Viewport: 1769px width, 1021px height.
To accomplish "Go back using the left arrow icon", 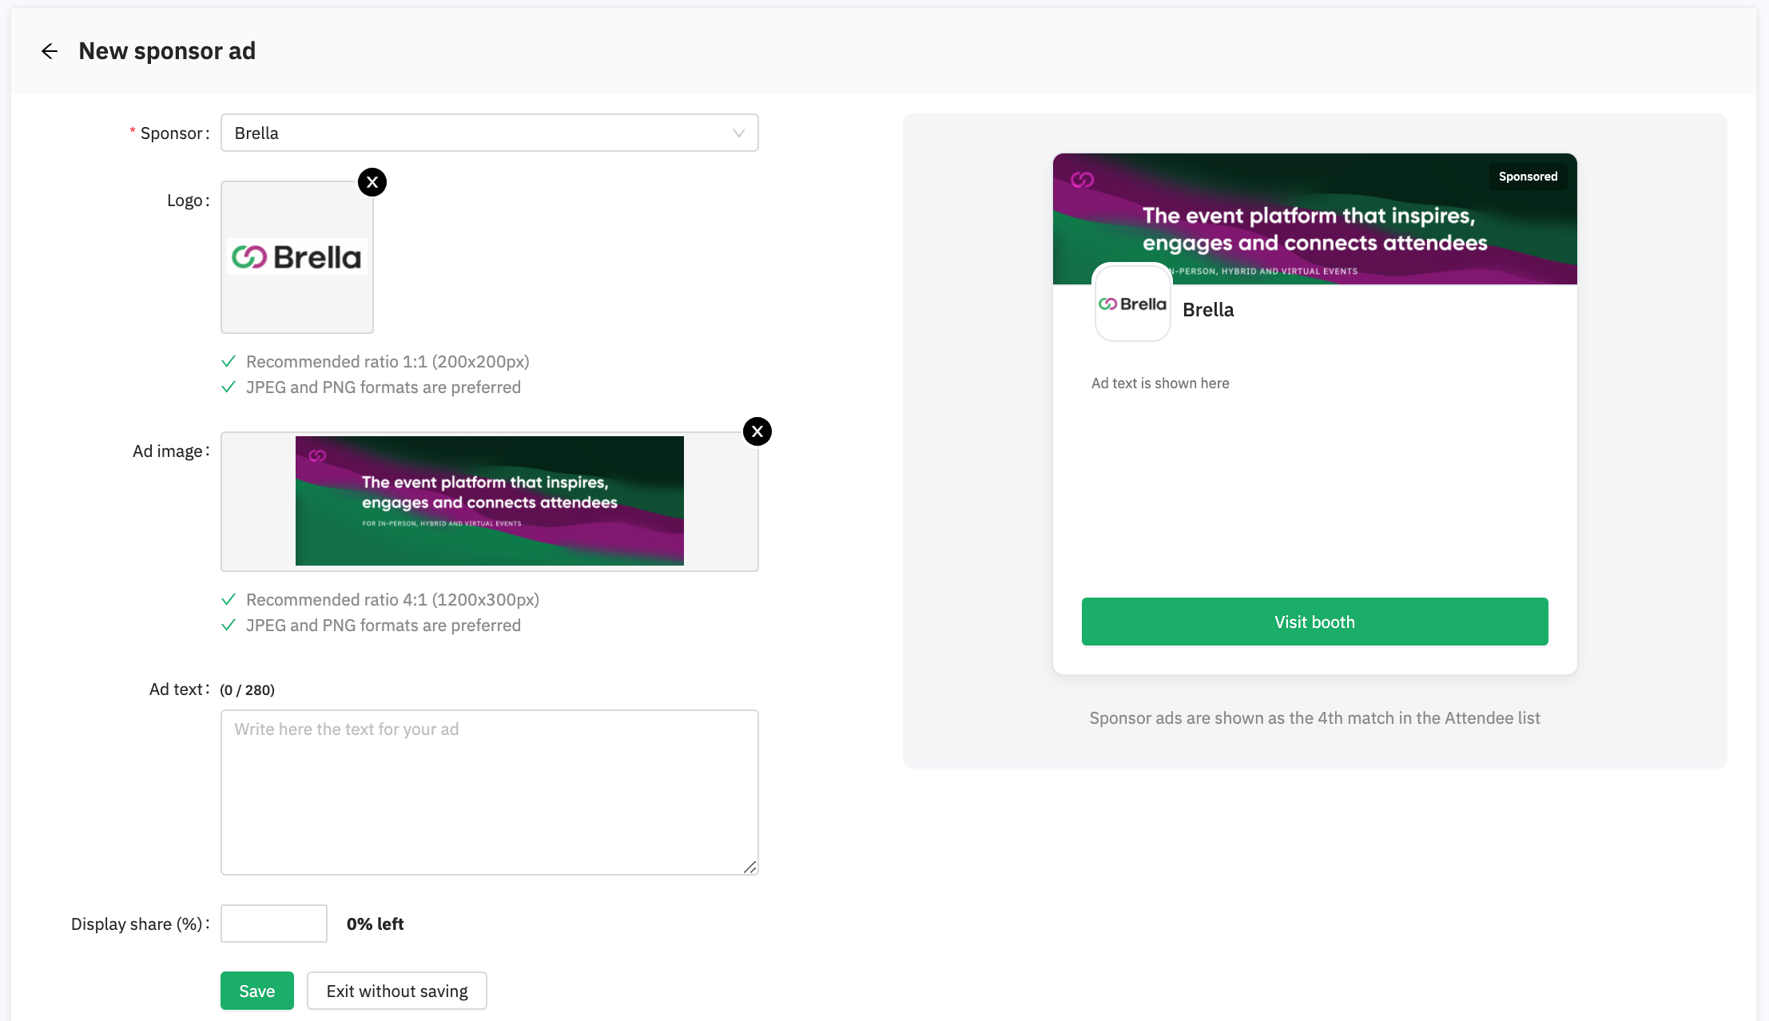I will point(50,51).
